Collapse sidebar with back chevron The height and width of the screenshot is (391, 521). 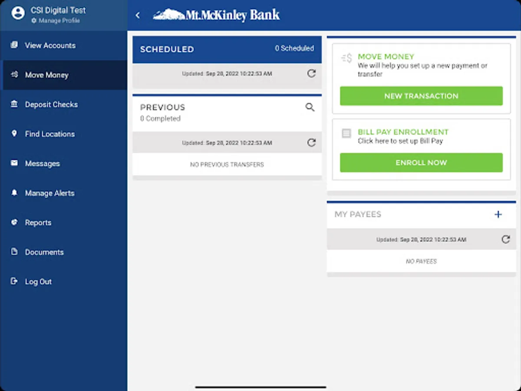[x=138, y=15]
